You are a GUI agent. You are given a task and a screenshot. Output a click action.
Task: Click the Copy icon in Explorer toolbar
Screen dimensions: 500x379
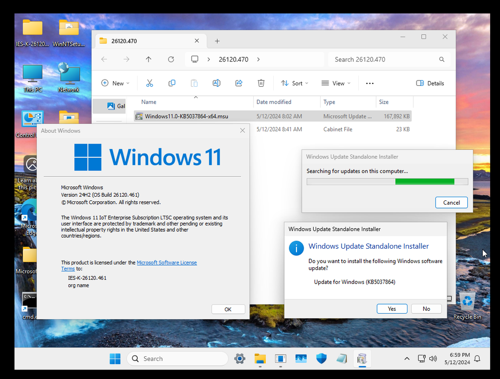(x=172, y=83)
